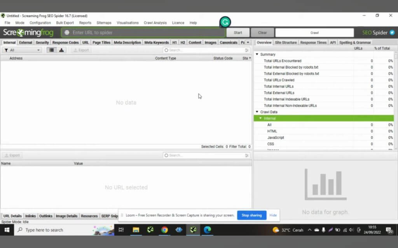
Task: Switch to the Page Titles tab
Action: pyautogui.click(x=101, y=42)
